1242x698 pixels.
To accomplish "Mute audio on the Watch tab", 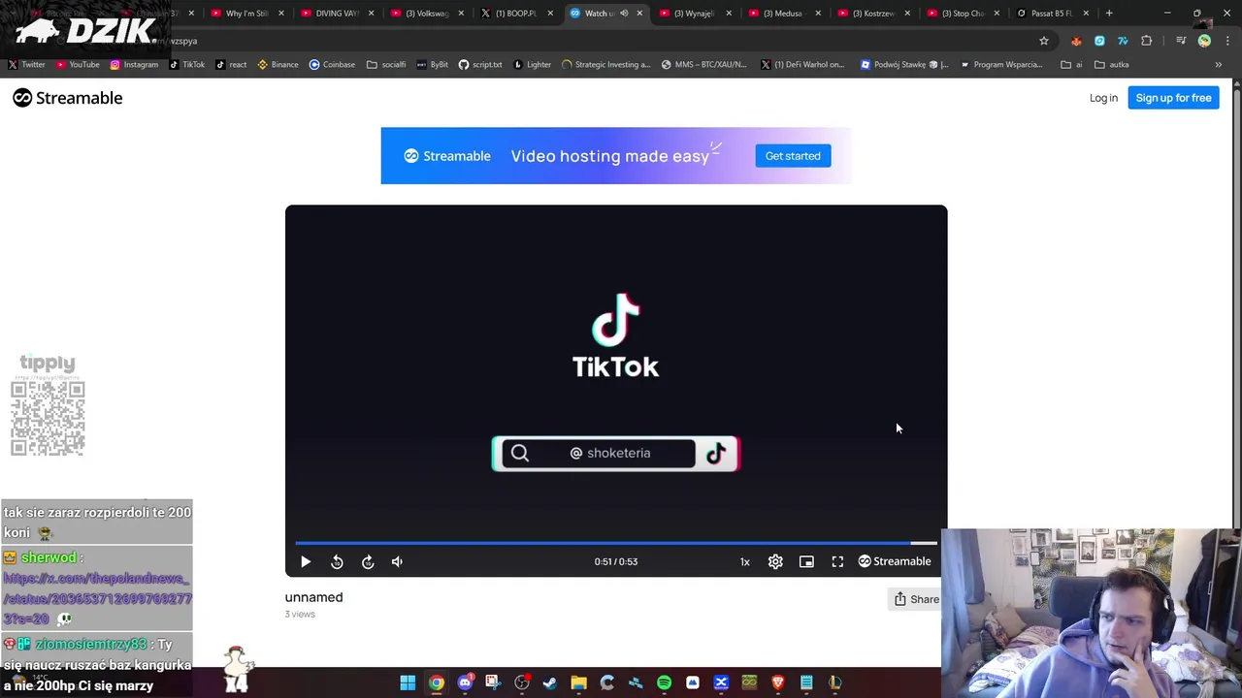I will tap(624, 14).
